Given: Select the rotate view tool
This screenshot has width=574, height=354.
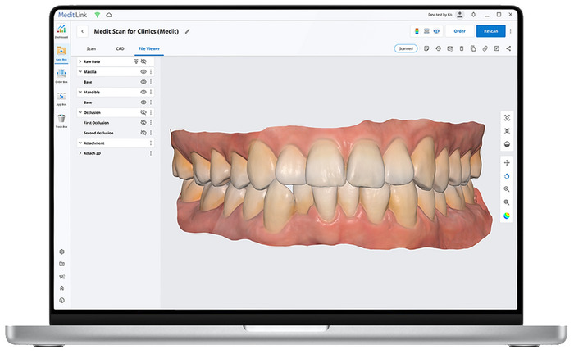Looking at the screenshot, I should (x=507, y=175).
